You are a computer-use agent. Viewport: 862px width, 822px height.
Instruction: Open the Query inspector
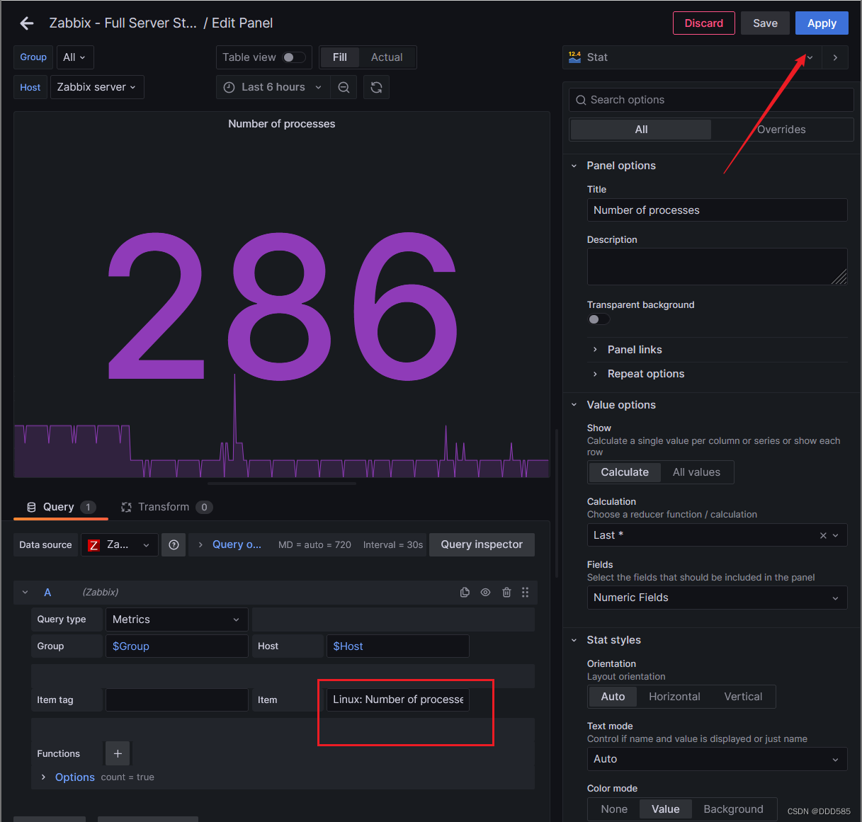pyautogui.click(x=482, y=544)
